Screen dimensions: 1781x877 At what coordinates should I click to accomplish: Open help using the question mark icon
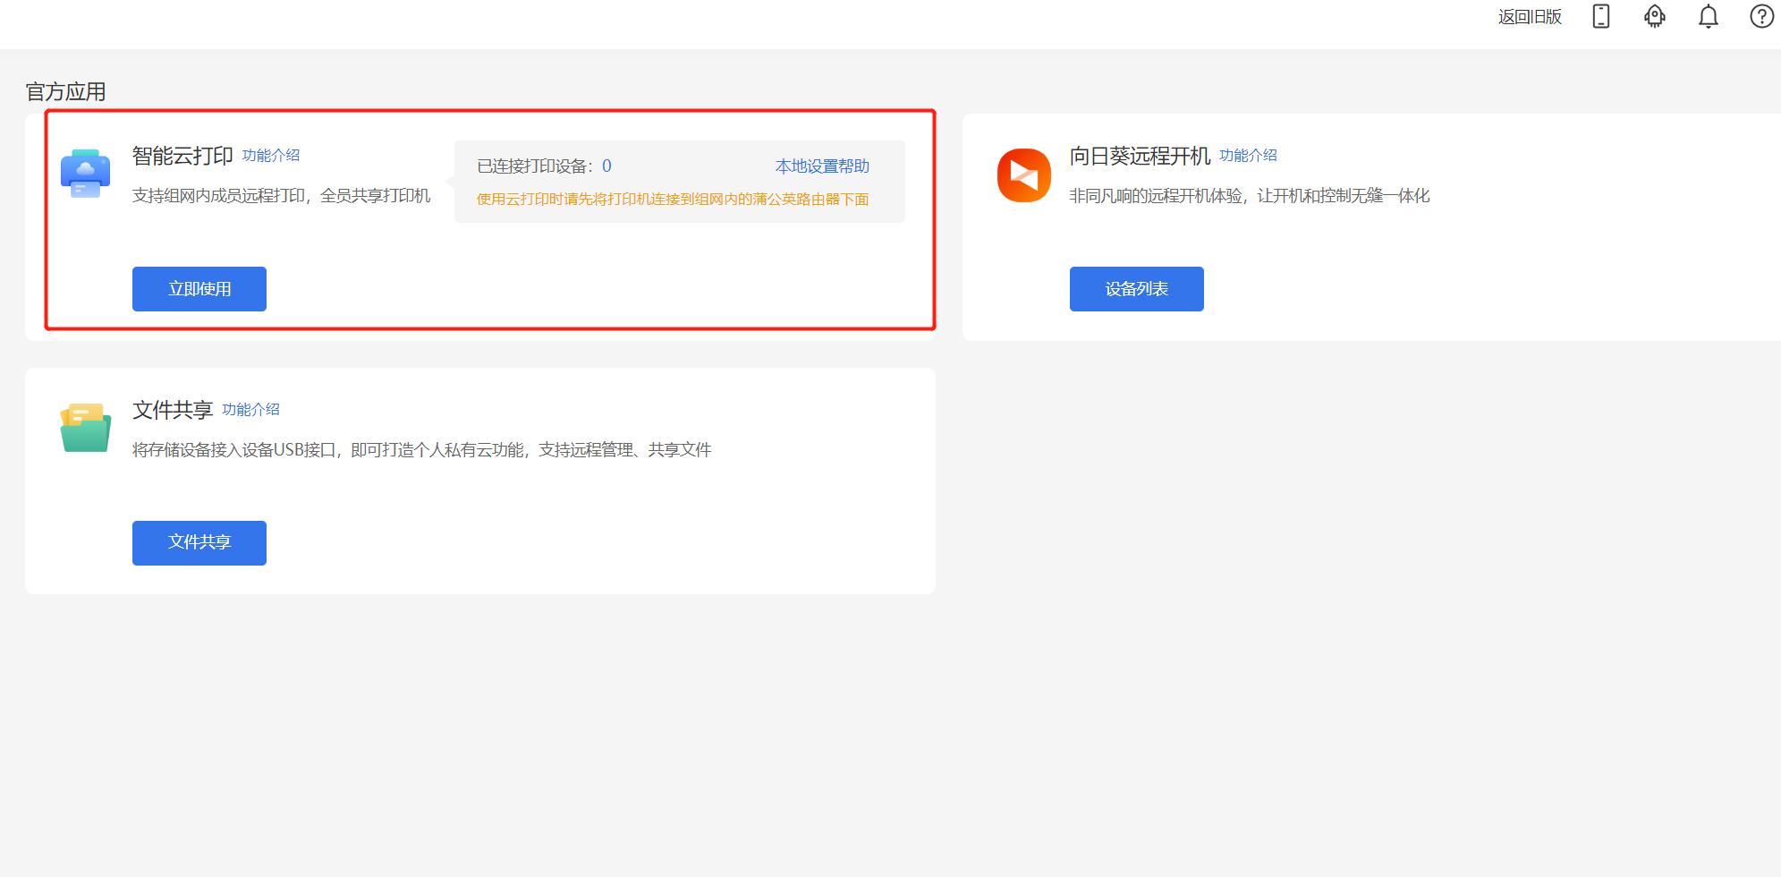[1761, 16]
